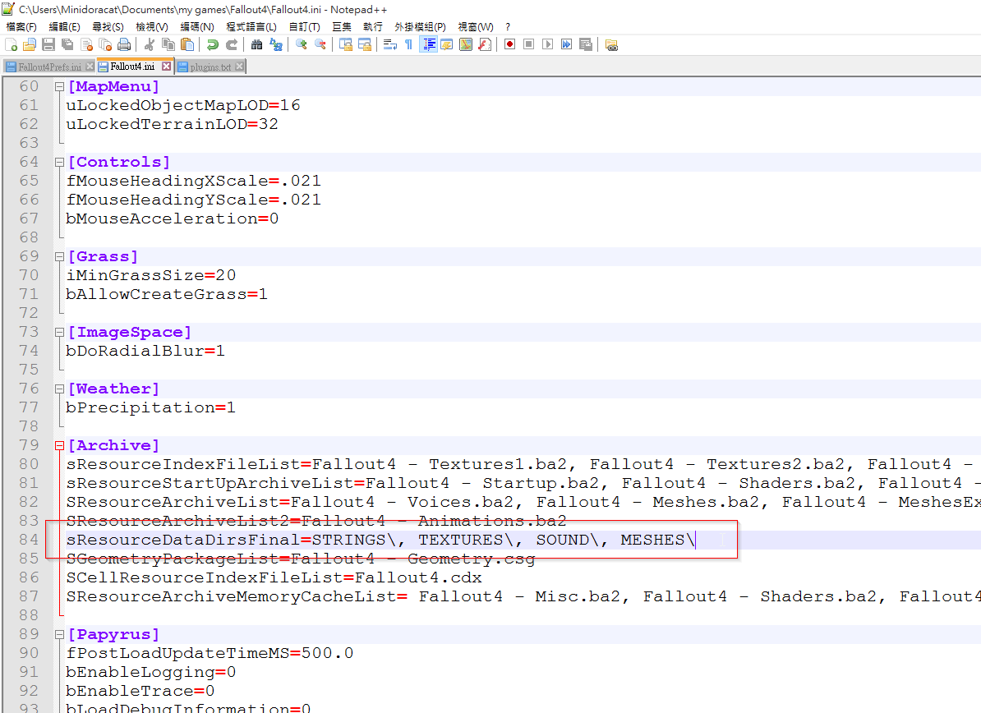Switch to the Fallout4Prefs.ini tab
Image resolution: width=981 pixels, height=713 pixels.
[49, 67]
